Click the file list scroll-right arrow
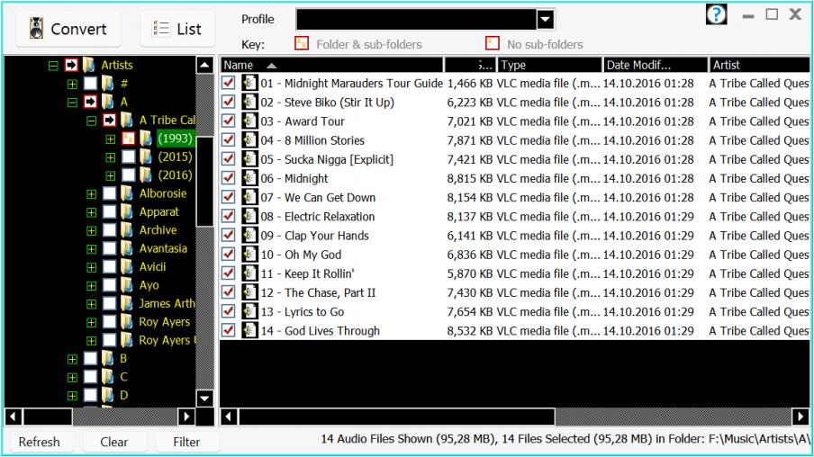This screenshot has height=457, width=814. tap(799, 417)
